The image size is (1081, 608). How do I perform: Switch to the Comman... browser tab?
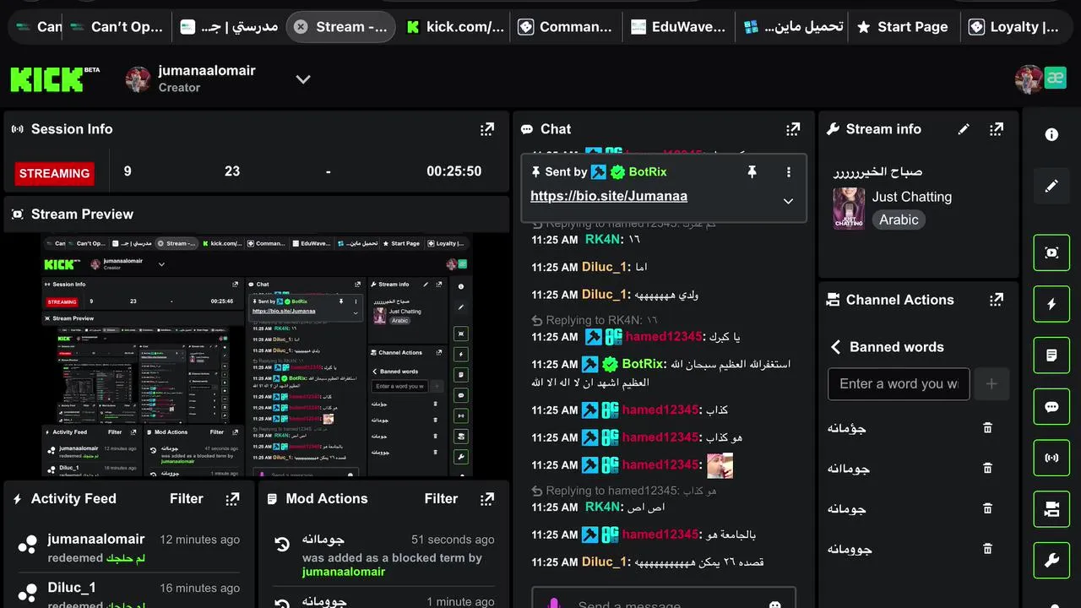tap(567, 27)
